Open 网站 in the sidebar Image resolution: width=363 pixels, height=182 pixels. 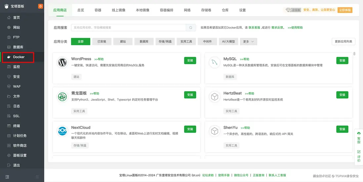point(16,27)
